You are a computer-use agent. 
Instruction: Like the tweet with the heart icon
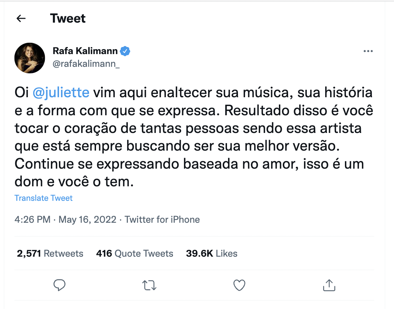click(x=239, y=285)
